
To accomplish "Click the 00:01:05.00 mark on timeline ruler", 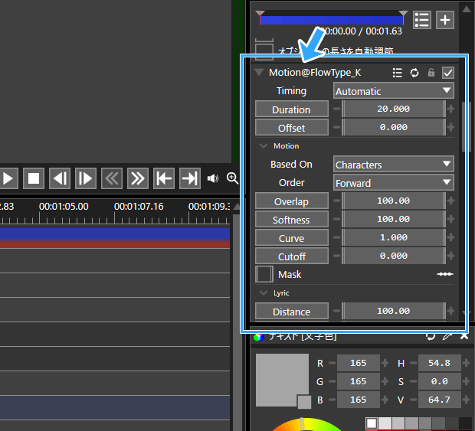I will 64,207.
